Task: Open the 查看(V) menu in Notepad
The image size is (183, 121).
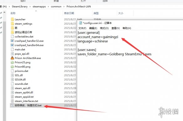Action: pos(116,28)
